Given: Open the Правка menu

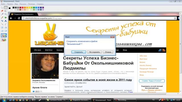Looking at the screenshot, I should click(10, 4).
